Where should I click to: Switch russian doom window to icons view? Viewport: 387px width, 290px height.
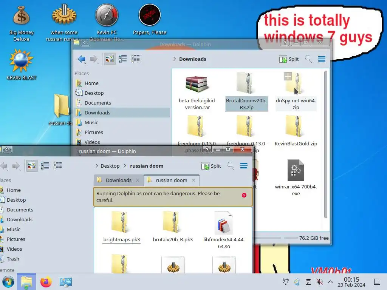click(32, 166)
